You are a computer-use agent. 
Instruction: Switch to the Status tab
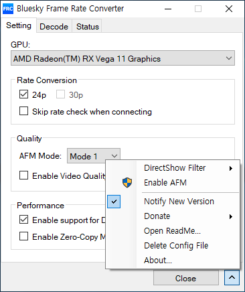coord(87,26)
